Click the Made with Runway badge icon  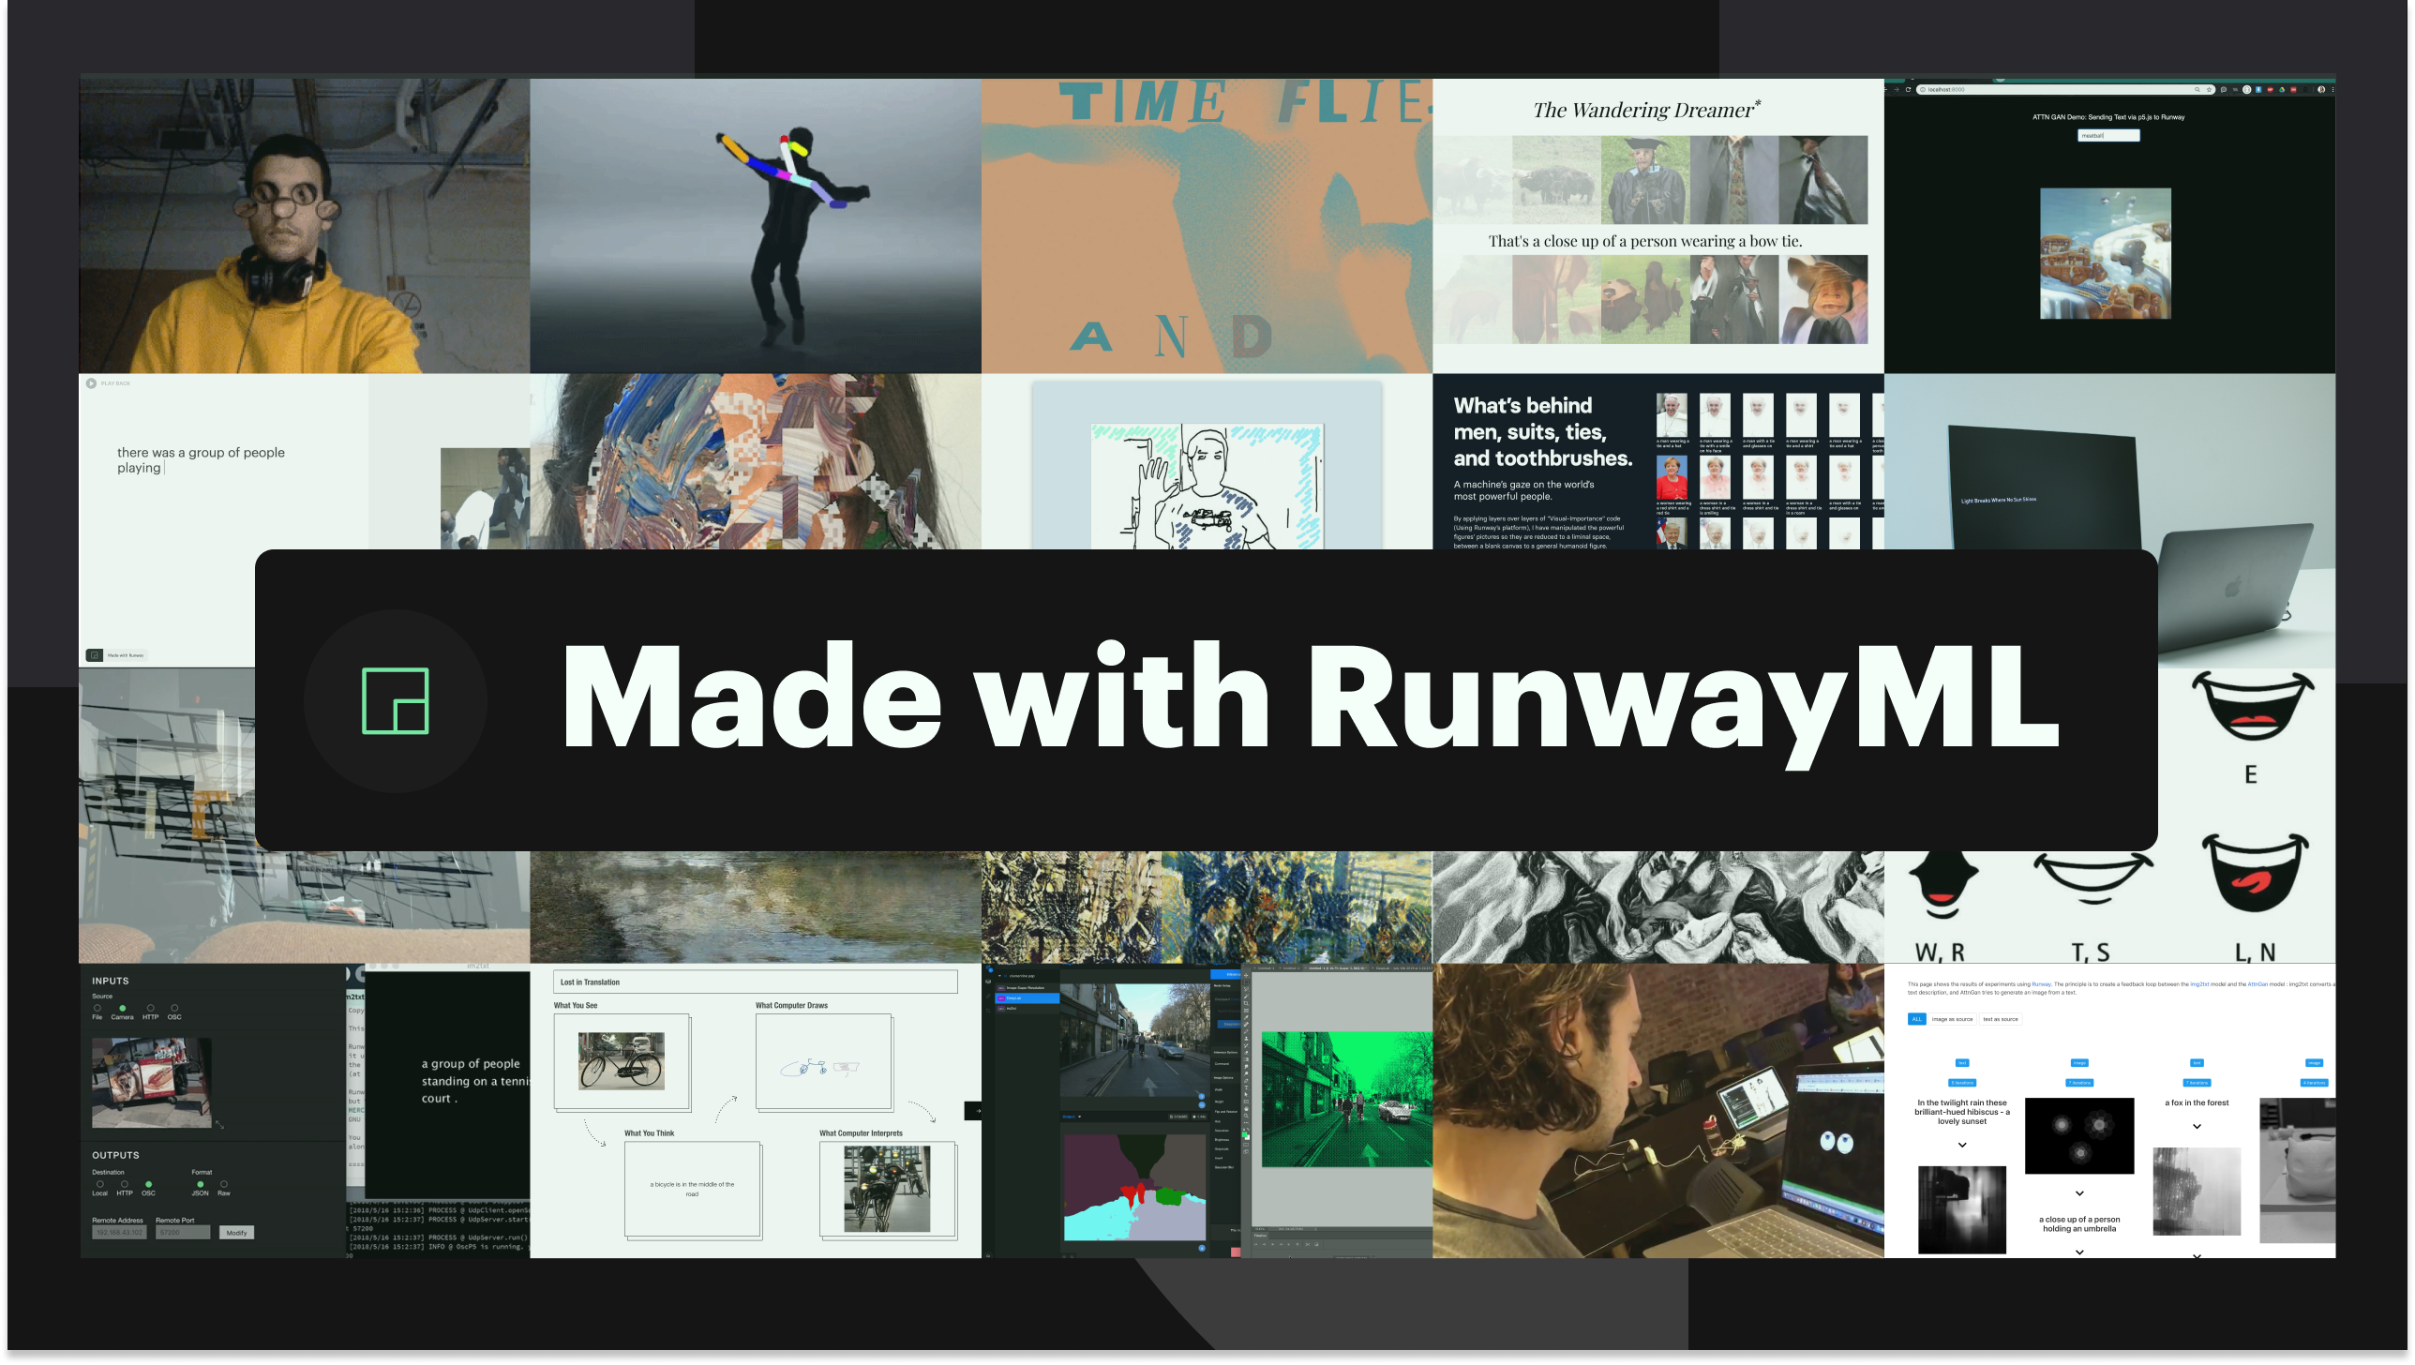tap(95, 655)
